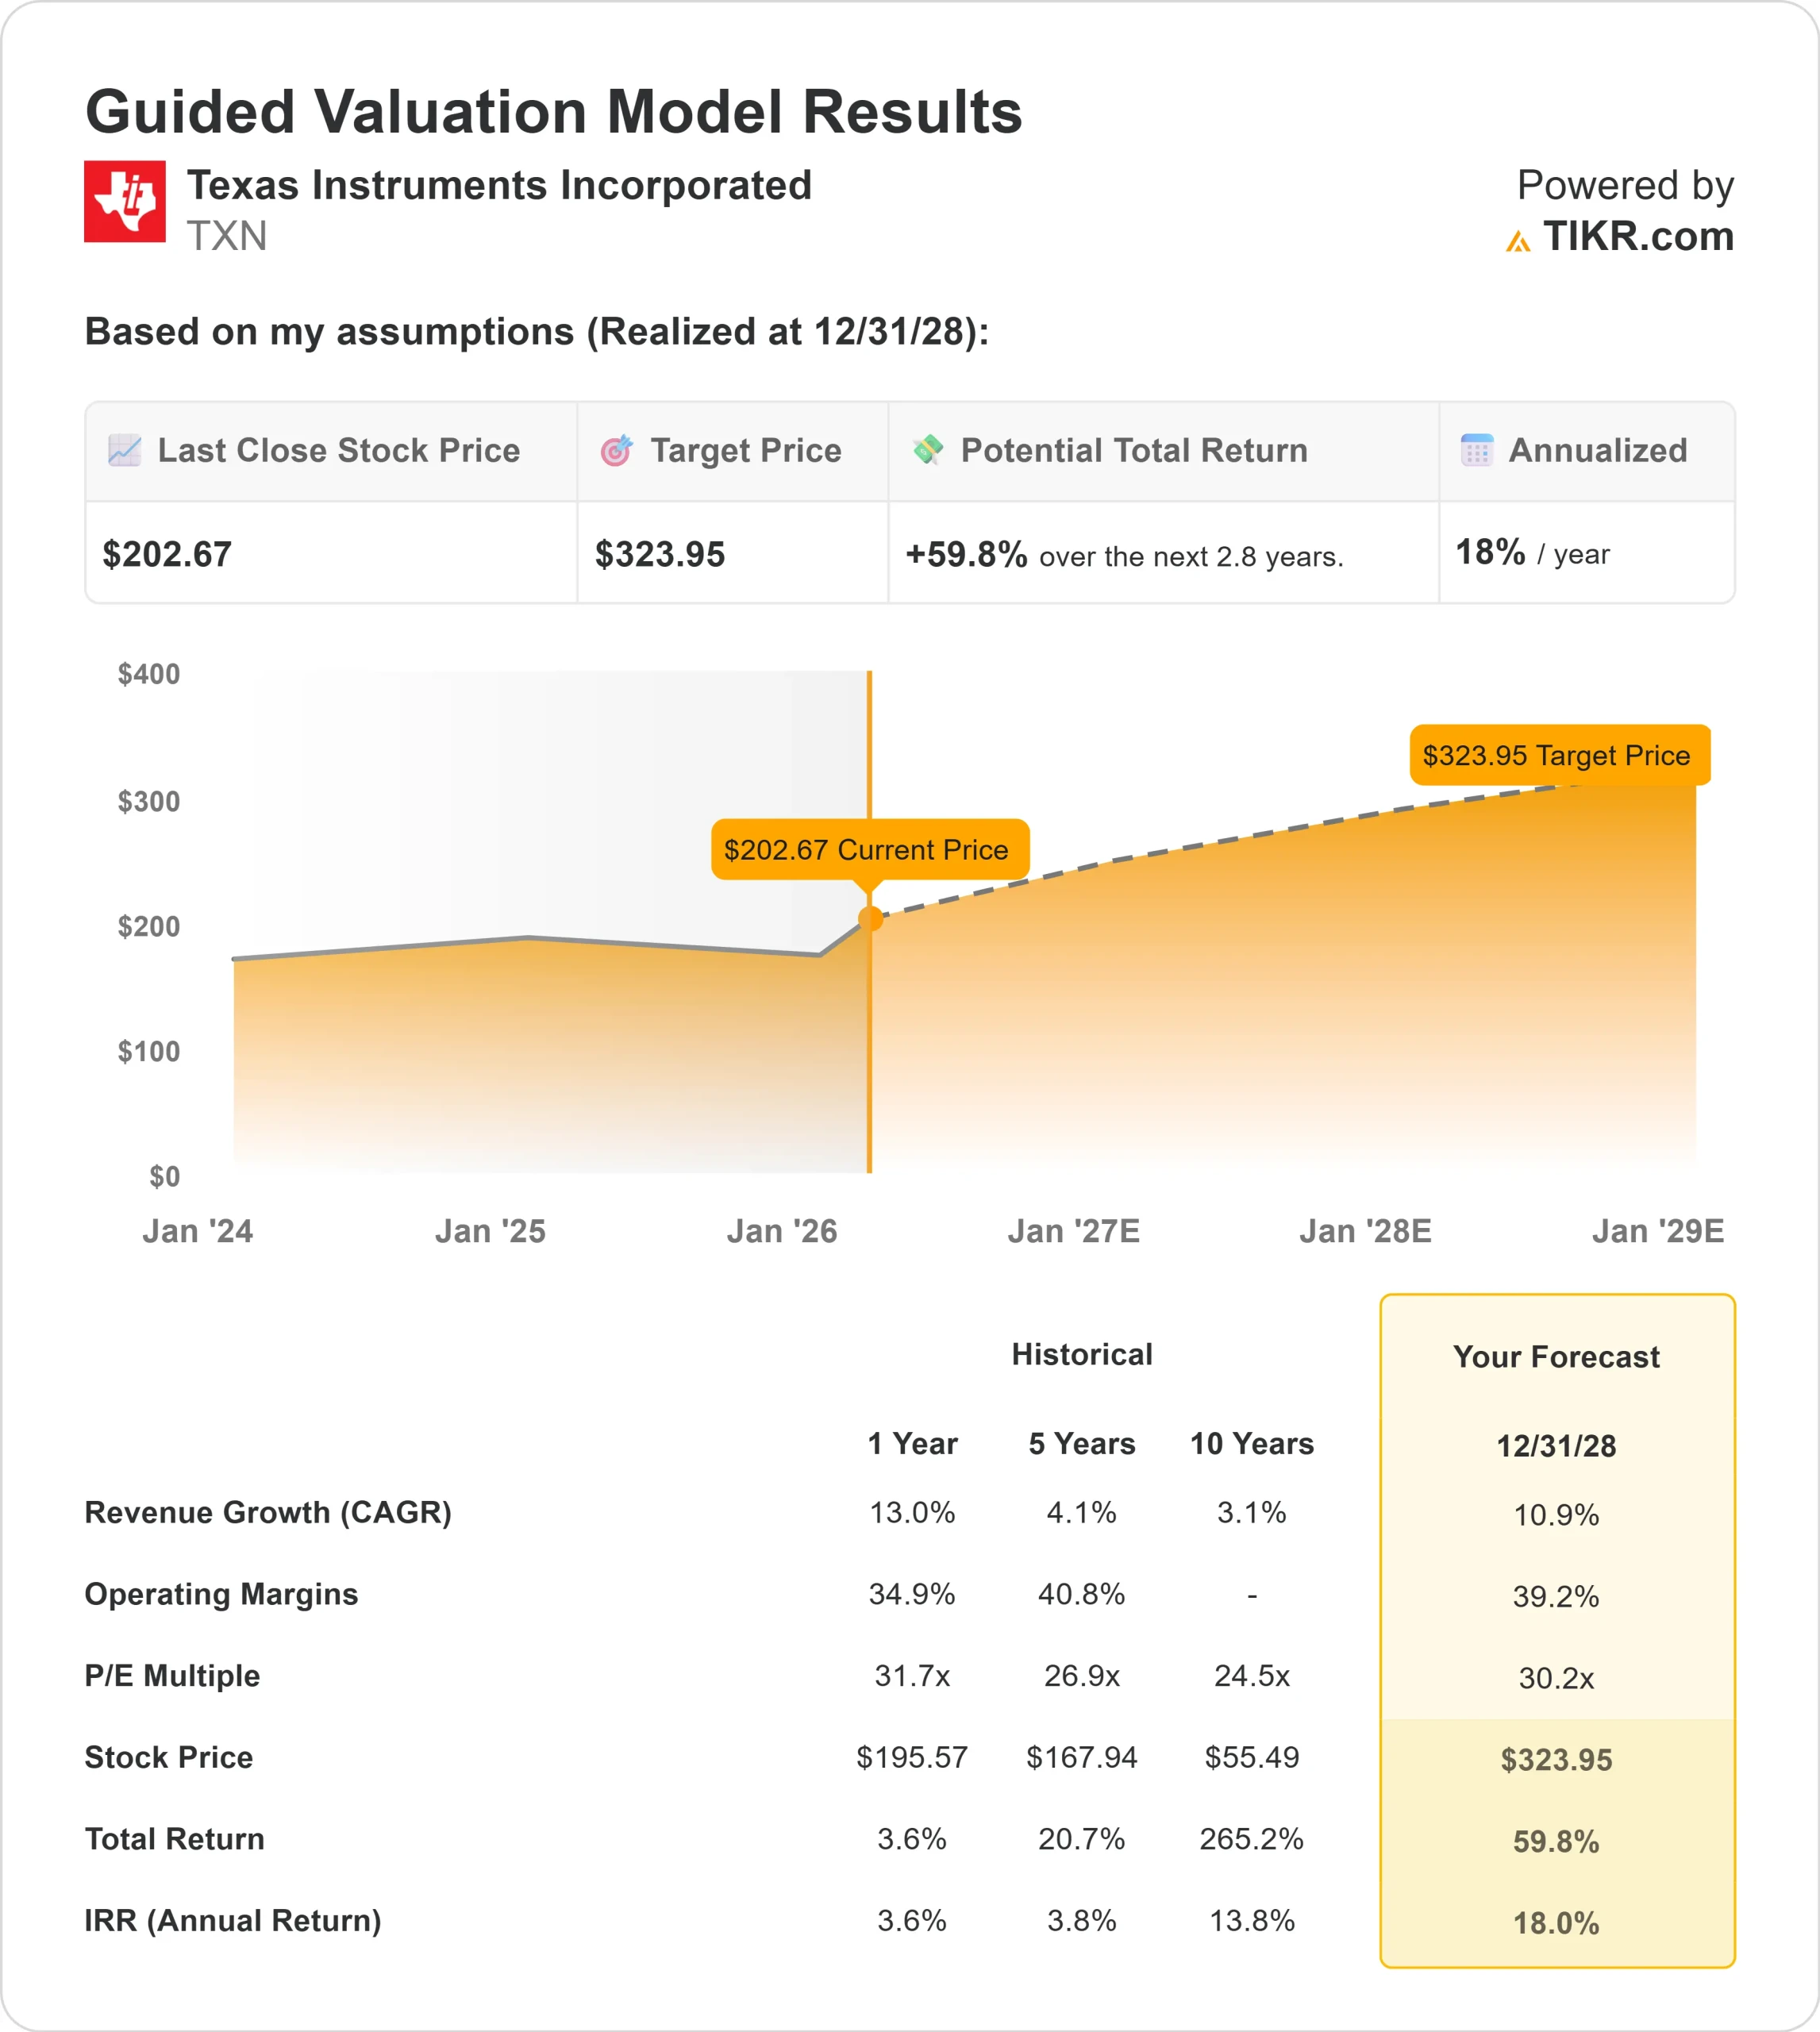Click the $202.67 Current Price callout
Image resolution: width=1820 pixels, height=2032 pixels.
click(869, 850)
